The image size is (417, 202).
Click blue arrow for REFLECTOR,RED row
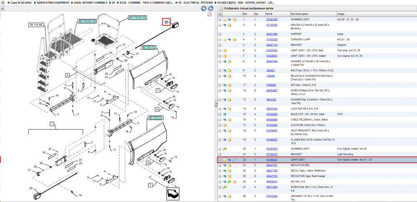click(225, 165)
